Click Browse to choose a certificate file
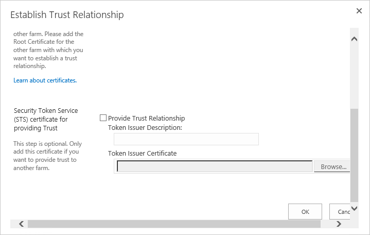The image size is (370, 235). (x=332, y=166)
